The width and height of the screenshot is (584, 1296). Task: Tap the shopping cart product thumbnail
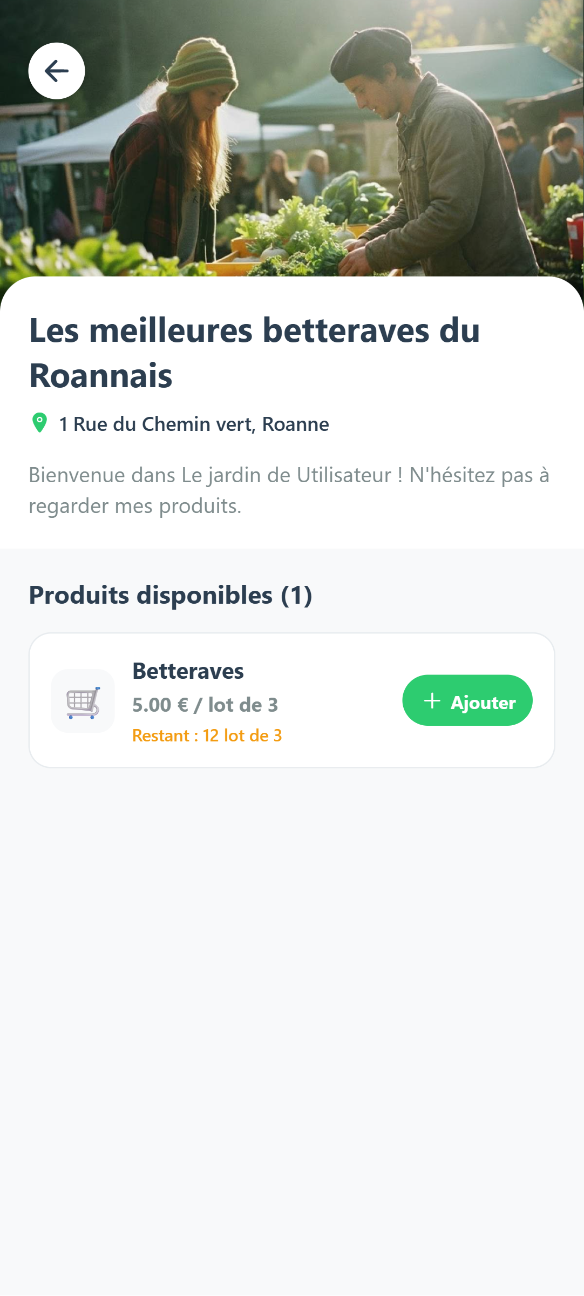[x=83, y=701]
